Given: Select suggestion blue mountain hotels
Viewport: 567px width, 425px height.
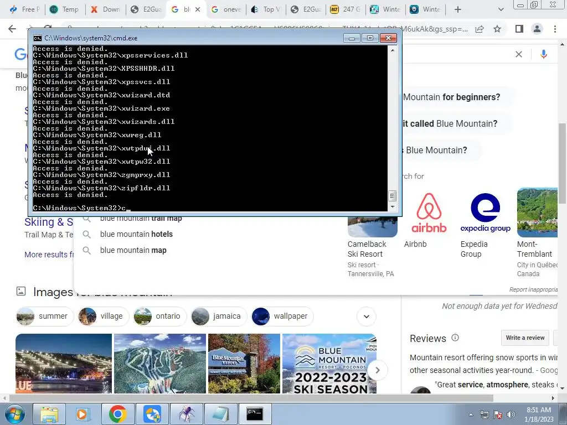Looking at the screenshot, I should [136, 234].
